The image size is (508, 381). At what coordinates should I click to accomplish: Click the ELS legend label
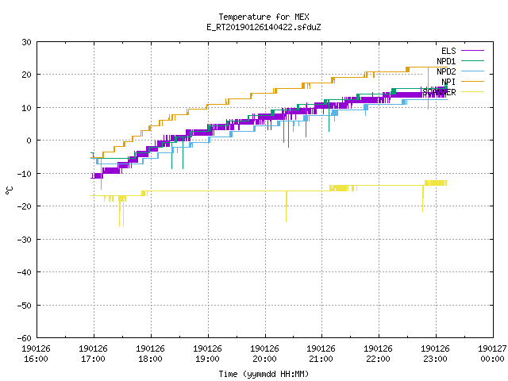coord(448,51)
